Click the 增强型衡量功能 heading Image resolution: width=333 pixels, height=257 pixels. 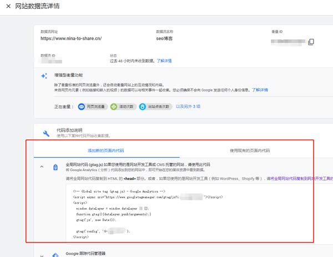[x=68, y=75]
